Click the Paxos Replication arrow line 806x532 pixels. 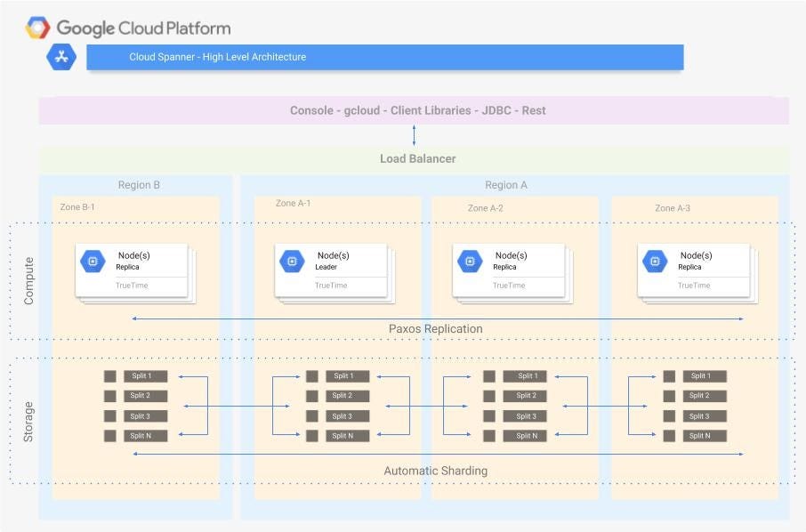(x=436, y=318)
